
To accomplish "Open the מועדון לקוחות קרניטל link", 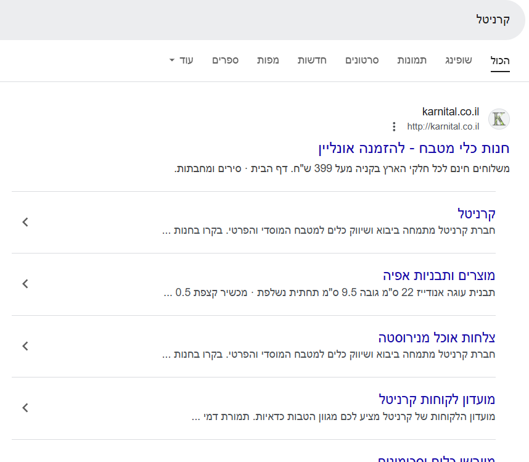I will 437,400.
